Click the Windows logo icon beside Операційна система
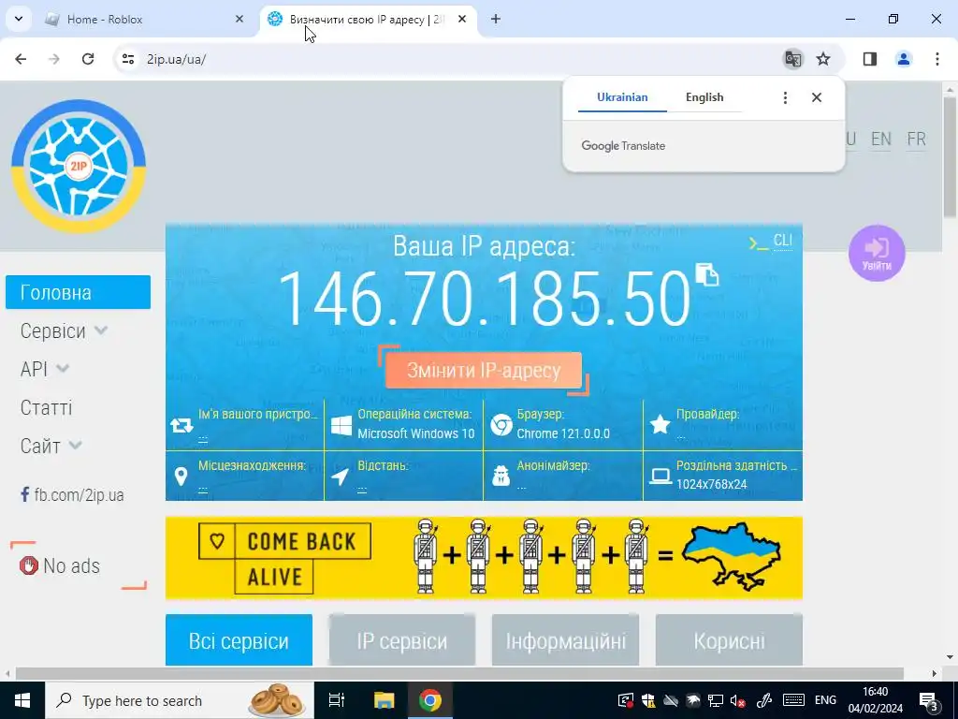Image resolution: width=958 pixels, height=719 pixels. 341,425
